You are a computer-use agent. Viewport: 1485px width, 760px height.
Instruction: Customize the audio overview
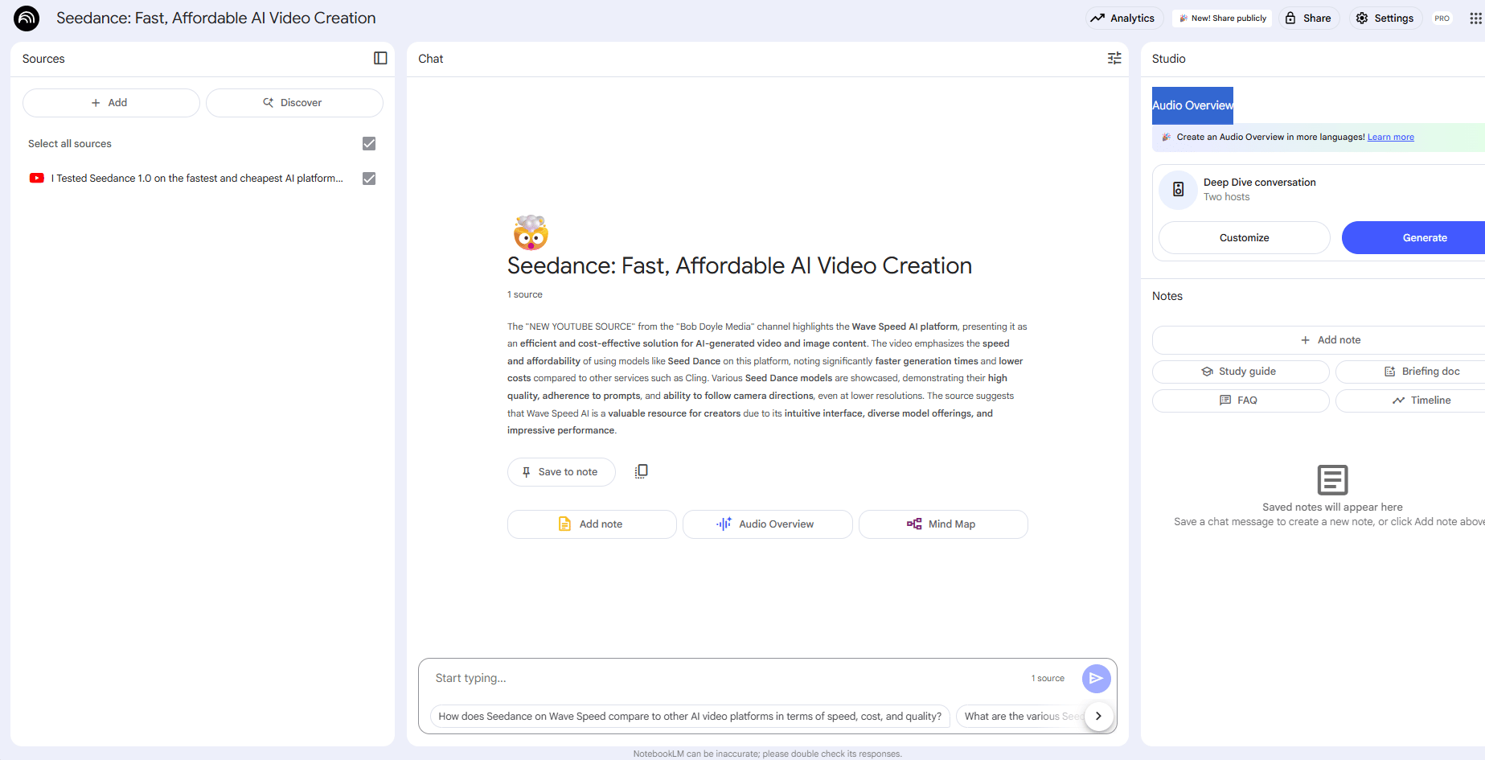[1244, 238]
